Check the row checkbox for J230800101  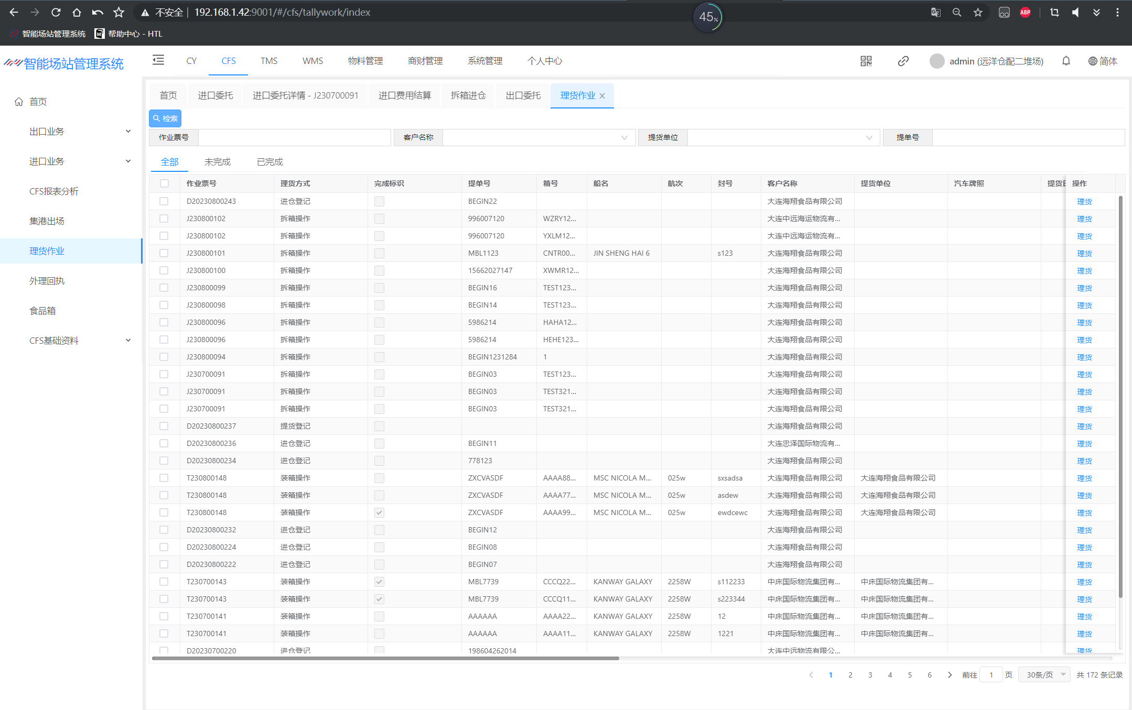164,253
